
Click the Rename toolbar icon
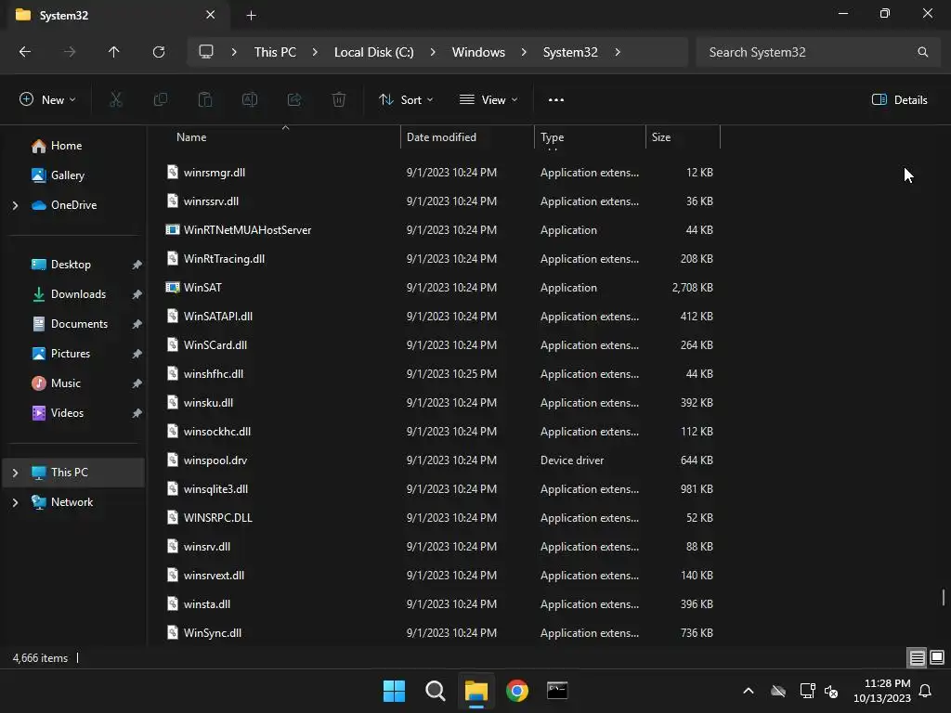click(250, 99)
